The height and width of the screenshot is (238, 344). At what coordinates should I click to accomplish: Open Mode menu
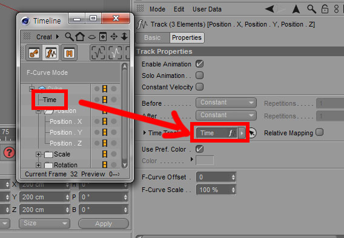[157, 9]
